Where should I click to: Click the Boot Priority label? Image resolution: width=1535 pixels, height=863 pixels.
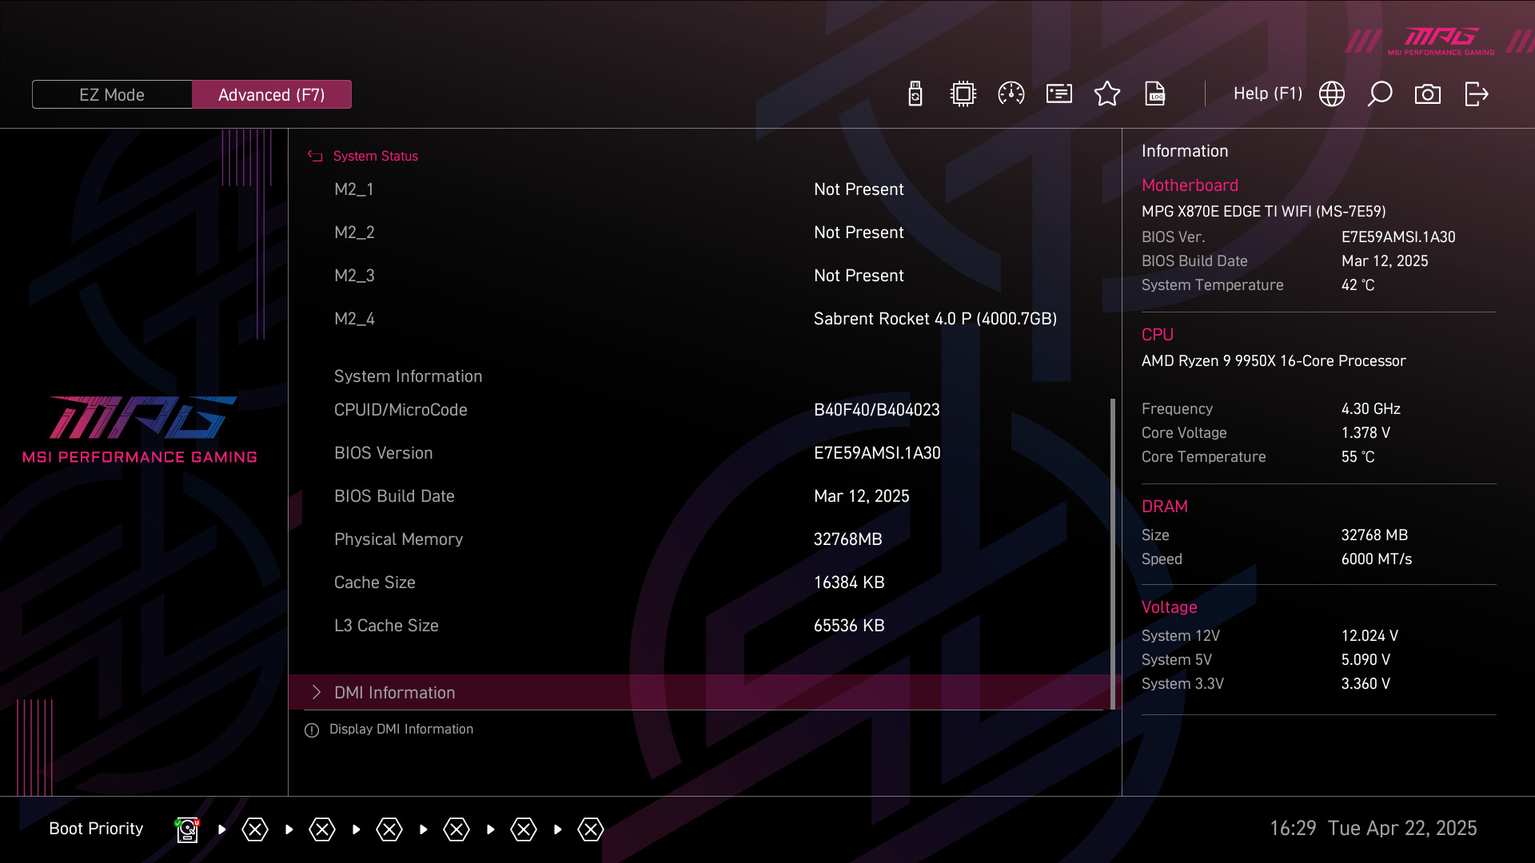point(96,829)
